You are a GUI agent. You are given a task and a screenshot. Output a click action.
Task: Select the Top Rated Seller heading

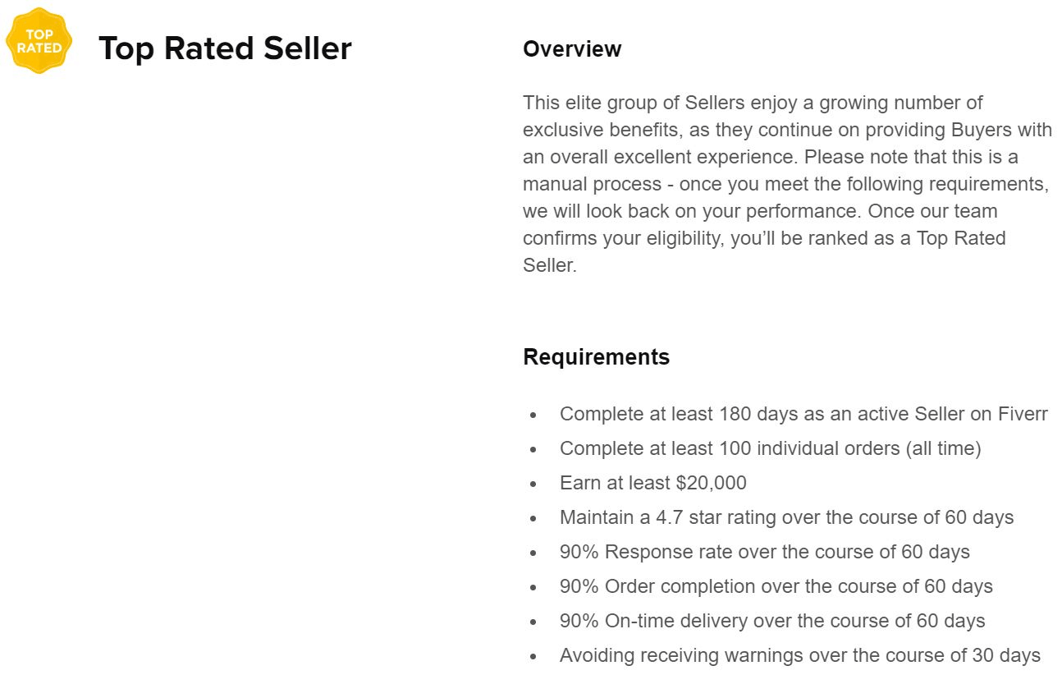225,48
